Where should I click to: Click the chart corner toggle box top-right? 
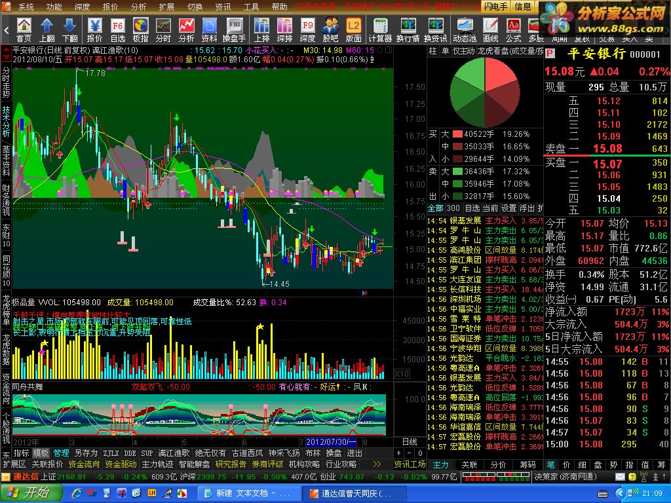[388, 50]
